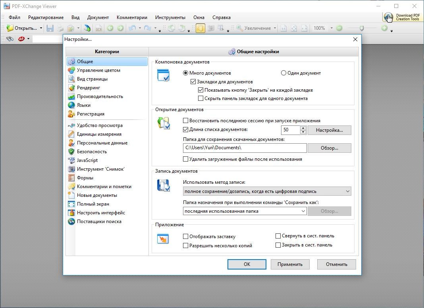Click the Select Text tool icon
Viewport: 424px width, 308px height.
(x=221, y=28)
